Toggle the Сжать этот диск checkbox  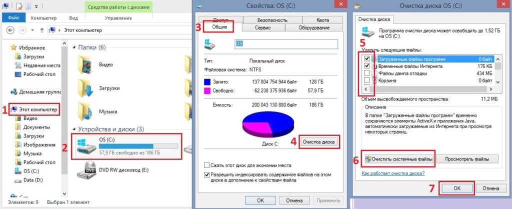206,165
